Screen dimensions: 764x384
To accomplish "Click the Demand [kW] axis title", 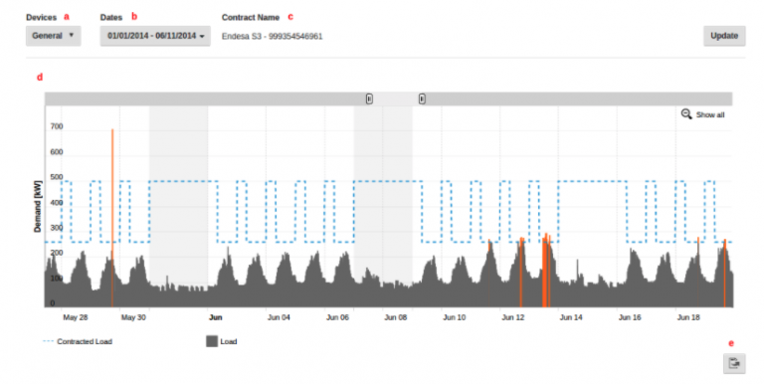I will (x=38, y=206).
